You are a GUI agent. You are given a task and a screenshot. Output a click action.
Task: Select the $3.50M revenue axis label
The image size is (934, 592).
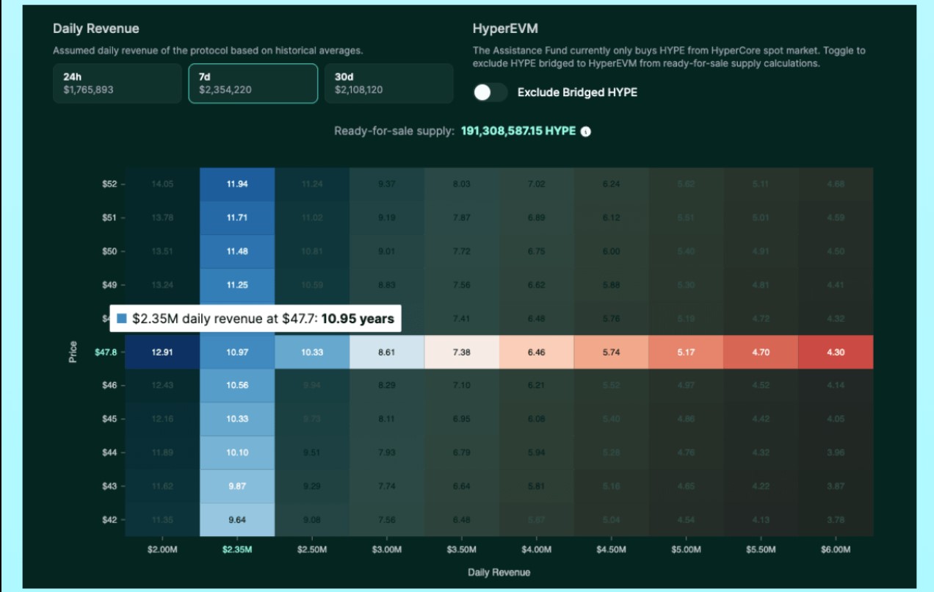(x=462, y=549)
